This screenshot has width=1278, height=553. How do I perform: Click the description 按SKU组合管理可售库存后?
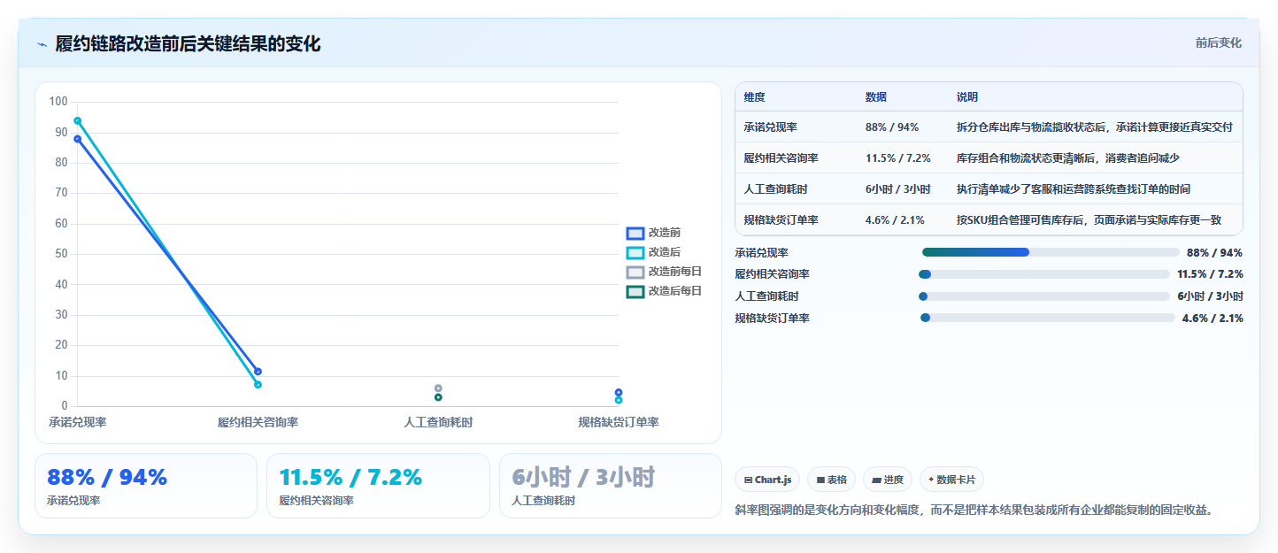click(1089, 220)
